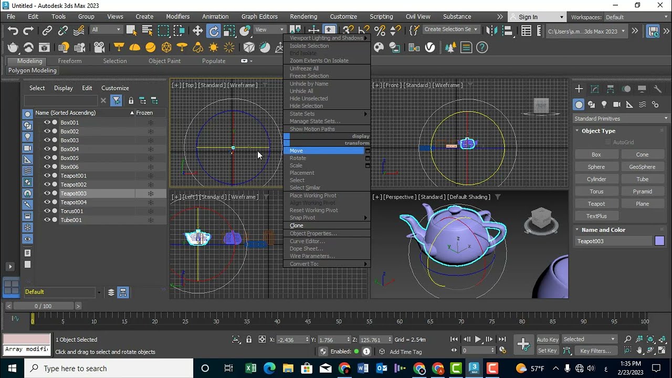Open the Modifiers menu
Image resolution: width=672 pixels, height=378 pixels.
coord(177,17)
